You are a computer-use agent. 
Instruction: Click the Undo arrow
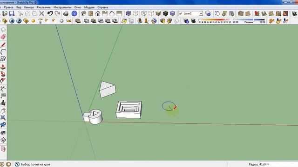tap(50, 13)
